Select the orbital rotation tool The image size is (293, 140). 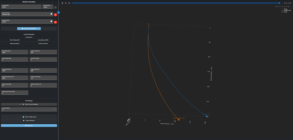coord(282,6)
